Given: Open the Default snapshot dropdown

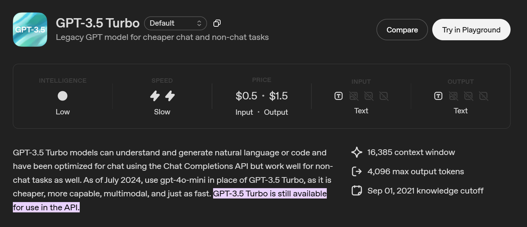Looking at the screenshot, I should tap(176, 23).
